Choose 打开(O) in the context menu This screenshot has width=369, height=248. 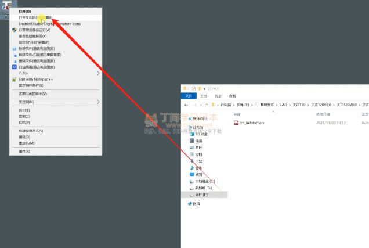point(56,11)
